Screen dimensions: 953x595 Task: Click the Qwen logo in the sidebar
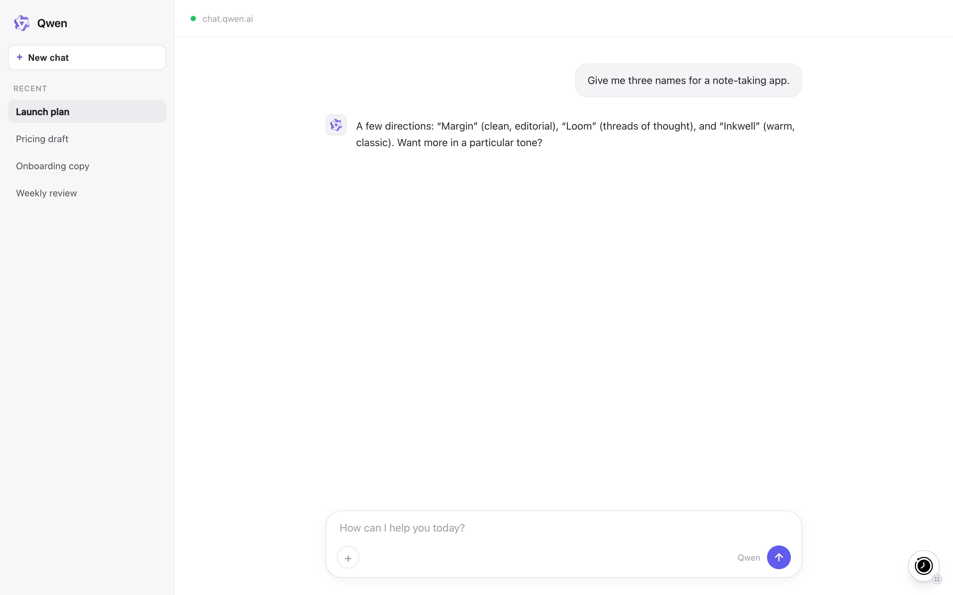point(22,23)
